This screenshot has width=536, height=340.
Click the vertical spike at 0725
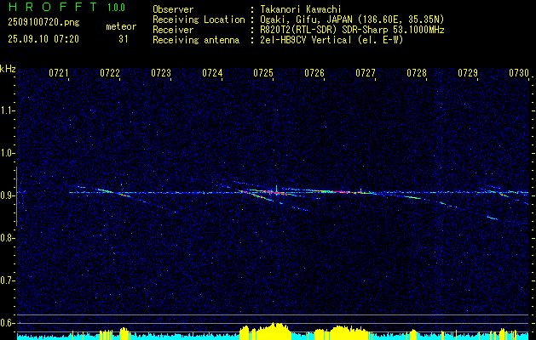(276, 190)
